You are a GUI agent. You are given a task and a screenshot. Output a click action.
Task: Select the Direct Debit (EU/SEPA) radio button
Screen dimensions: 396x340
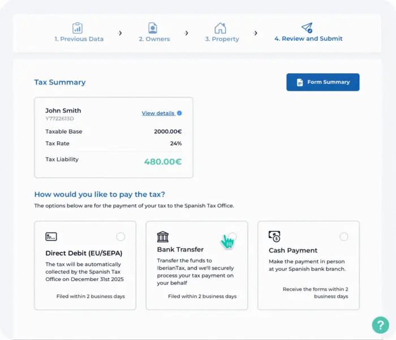(x=120, y=237)
